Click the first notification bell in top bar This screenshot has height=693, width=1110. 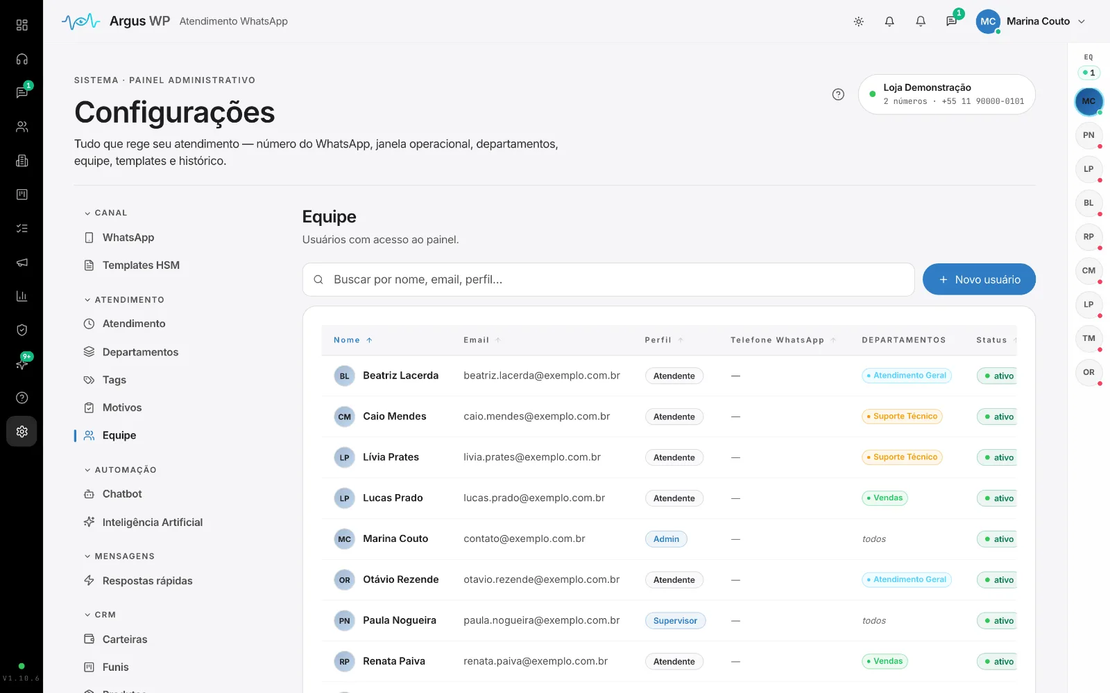point(889,21)
